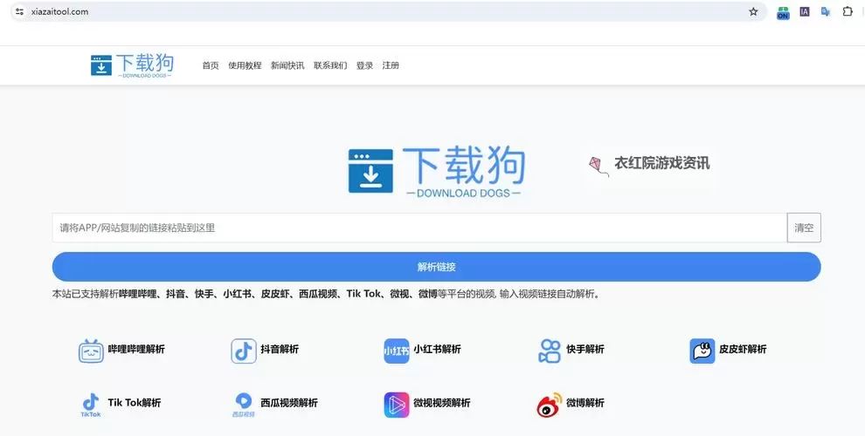
Task: Open the 微博解析 link
Action: point(585,403)
